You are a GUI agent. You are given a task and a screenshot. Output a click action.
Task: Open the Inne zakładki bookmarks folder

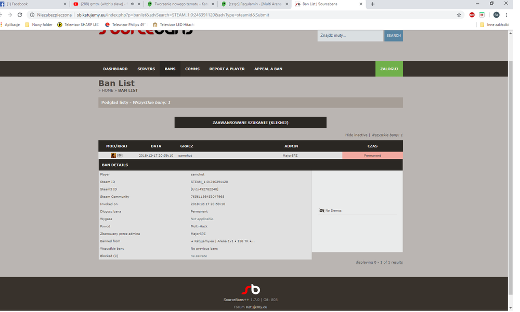(494, 24)
